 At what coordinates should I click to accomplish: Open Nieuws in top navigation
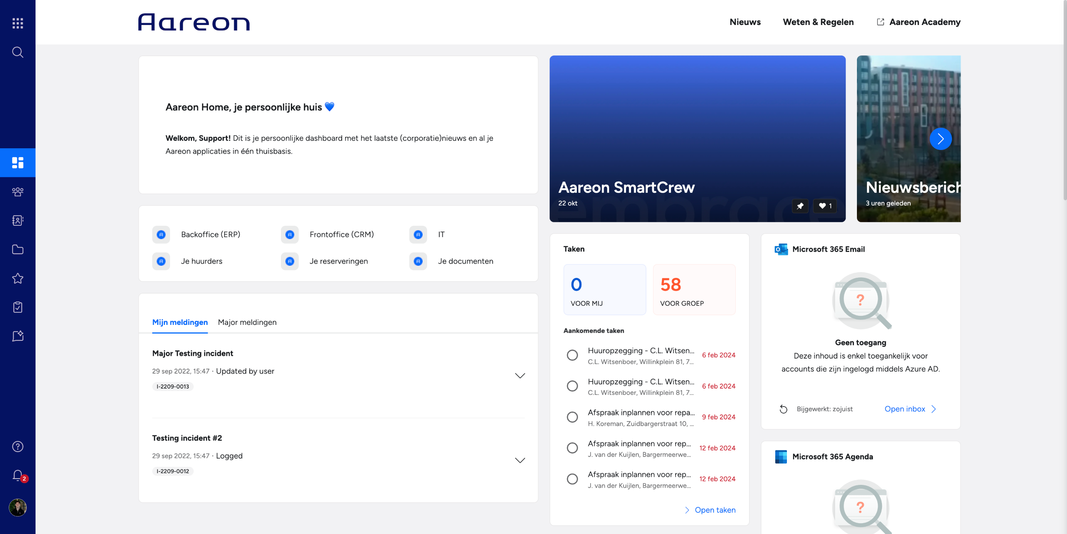pos(745,22)
